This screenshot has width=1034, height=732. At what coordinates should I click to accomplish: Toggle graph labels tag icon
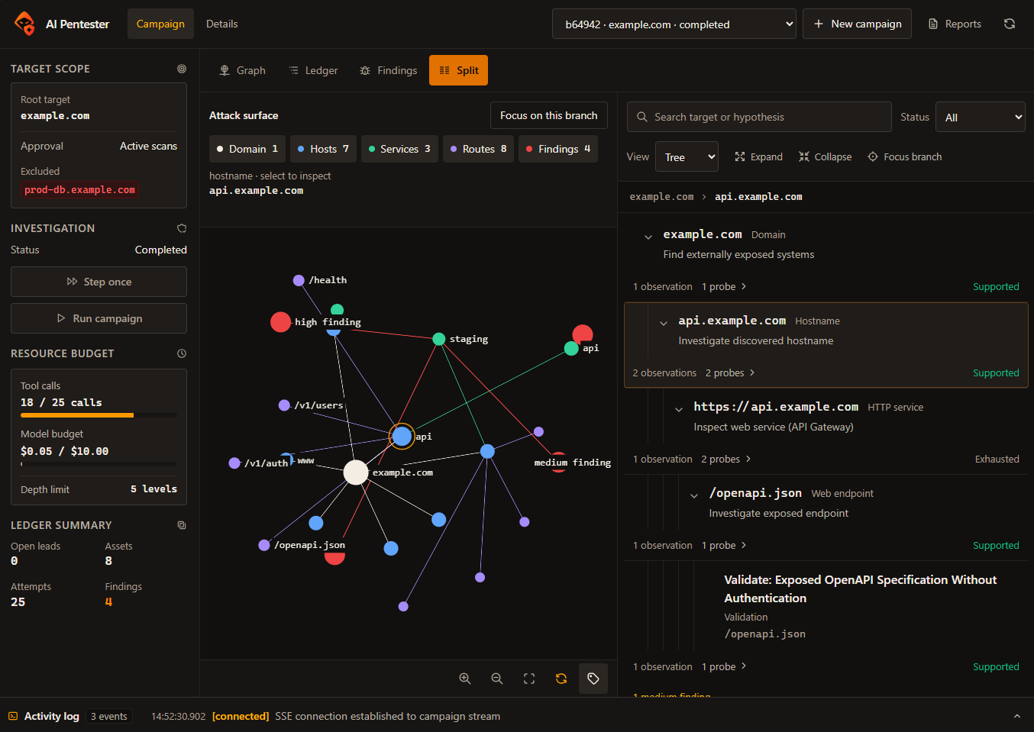(x=593, y=679)
